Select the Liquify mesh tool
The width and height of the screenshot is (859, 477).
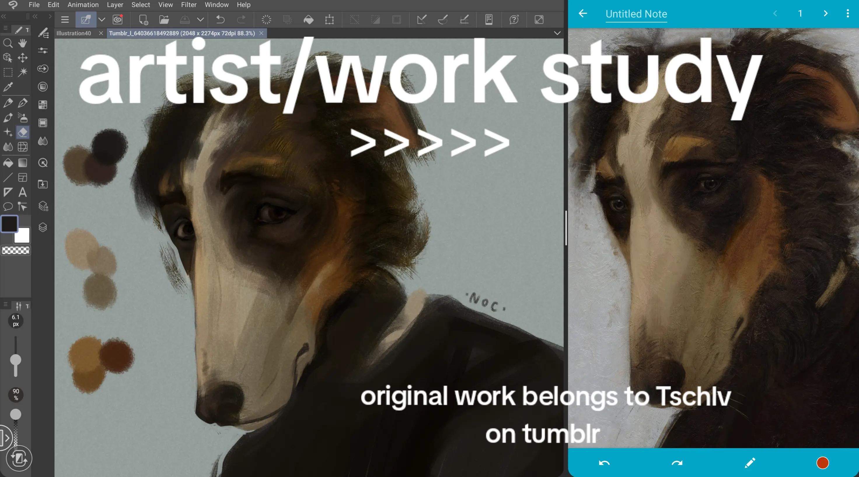[x=23, y=147]
